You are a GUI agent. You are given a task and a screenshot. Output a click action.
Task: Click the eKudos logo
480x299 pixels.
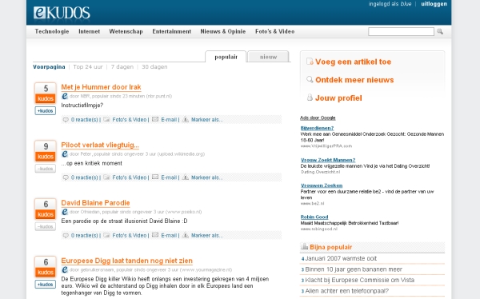[62, 13]
